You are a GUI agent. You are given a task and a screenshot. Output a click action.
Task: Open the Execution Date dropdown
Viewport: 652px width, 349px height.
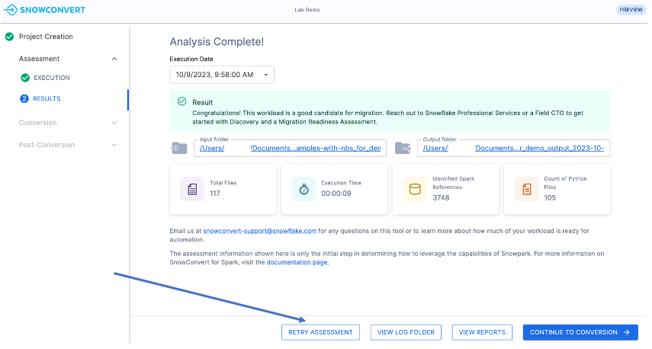221,75
